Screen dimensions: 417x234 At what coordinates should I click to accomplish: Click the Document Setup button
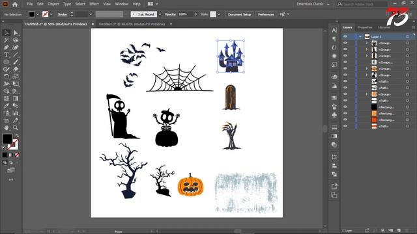point(239,14)
